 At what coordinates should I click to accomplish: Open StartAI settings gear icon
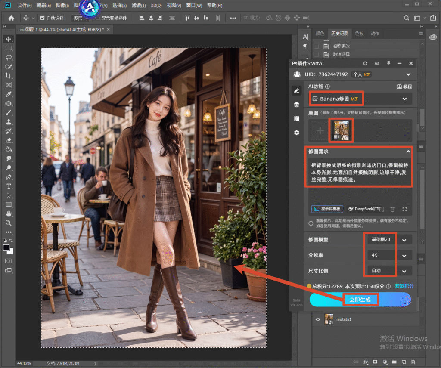pyautogui.click(x=297, y=133)
